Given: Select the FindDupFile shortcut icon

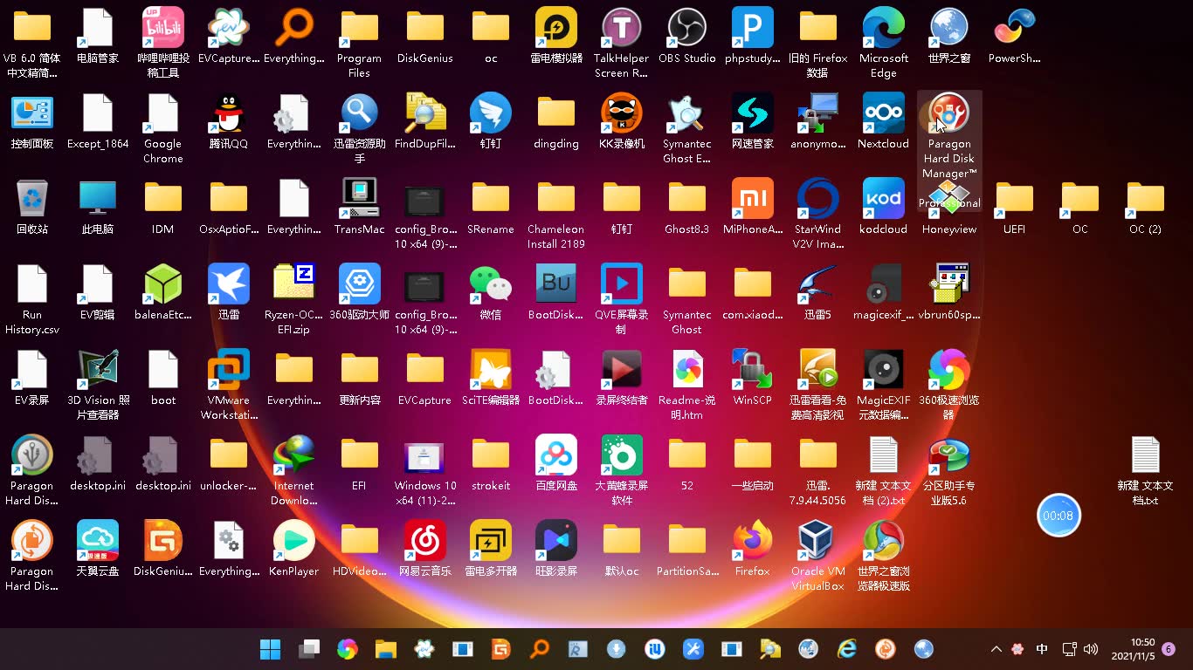Looking at the screenshot, I should 425,122.
